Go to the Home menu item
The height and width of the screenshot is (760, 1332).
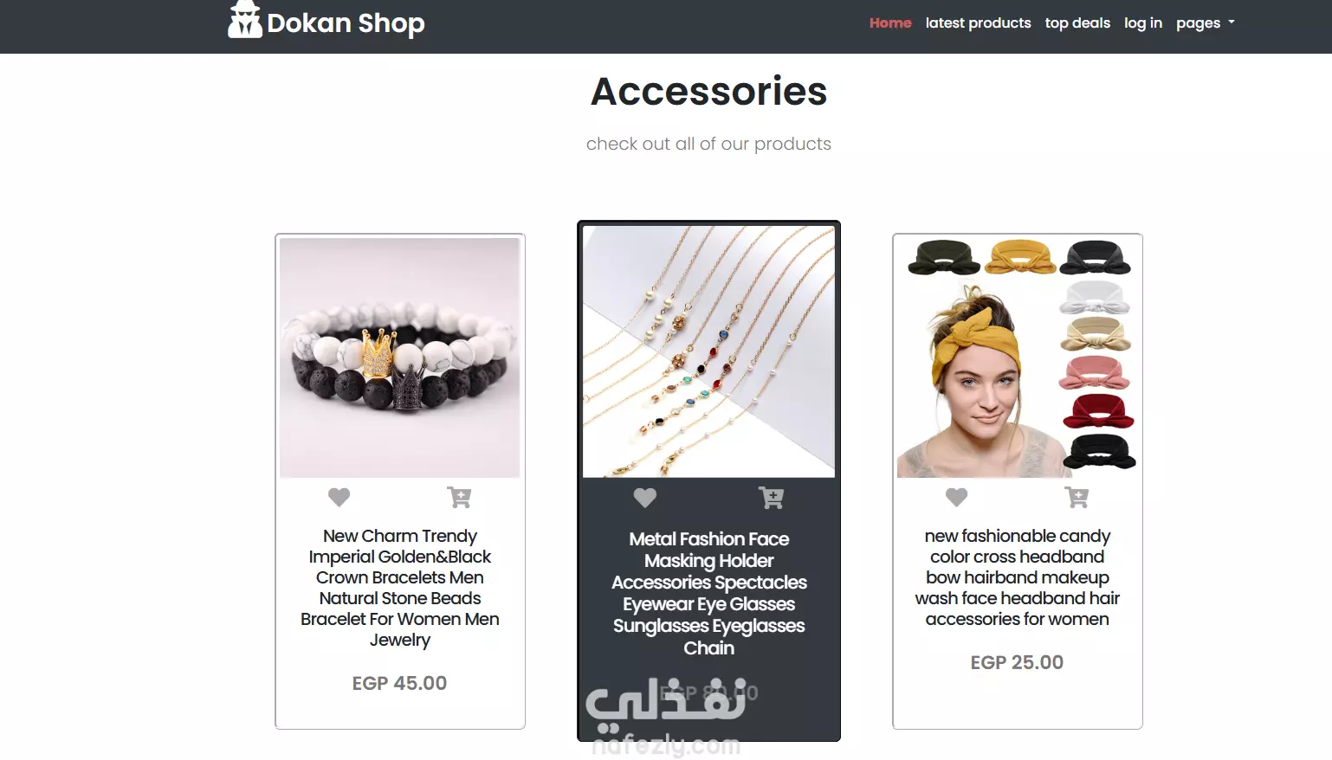[890, 23]
